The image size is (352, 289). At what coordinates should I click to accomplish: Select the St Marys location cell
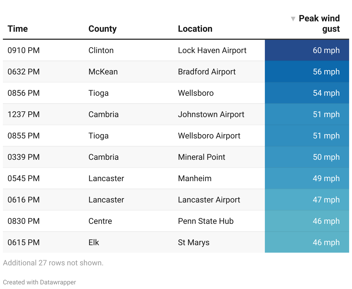(194, 243)
